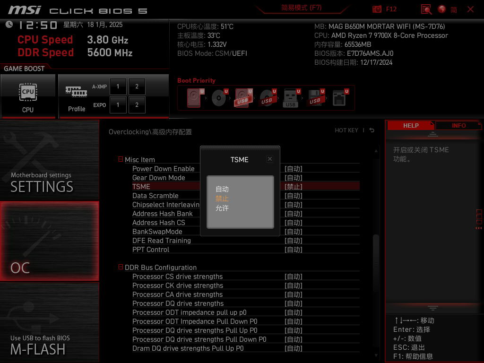Viewport: 484px width, 363px height.
Task: Select the DFE Read Training setting
Action: (x=162, y=241)
